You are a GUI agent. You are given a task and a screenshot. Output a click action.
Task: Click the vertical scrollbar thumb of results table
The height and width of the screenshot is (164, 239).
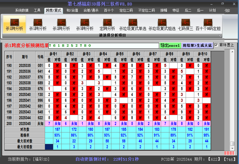(232, 144)
